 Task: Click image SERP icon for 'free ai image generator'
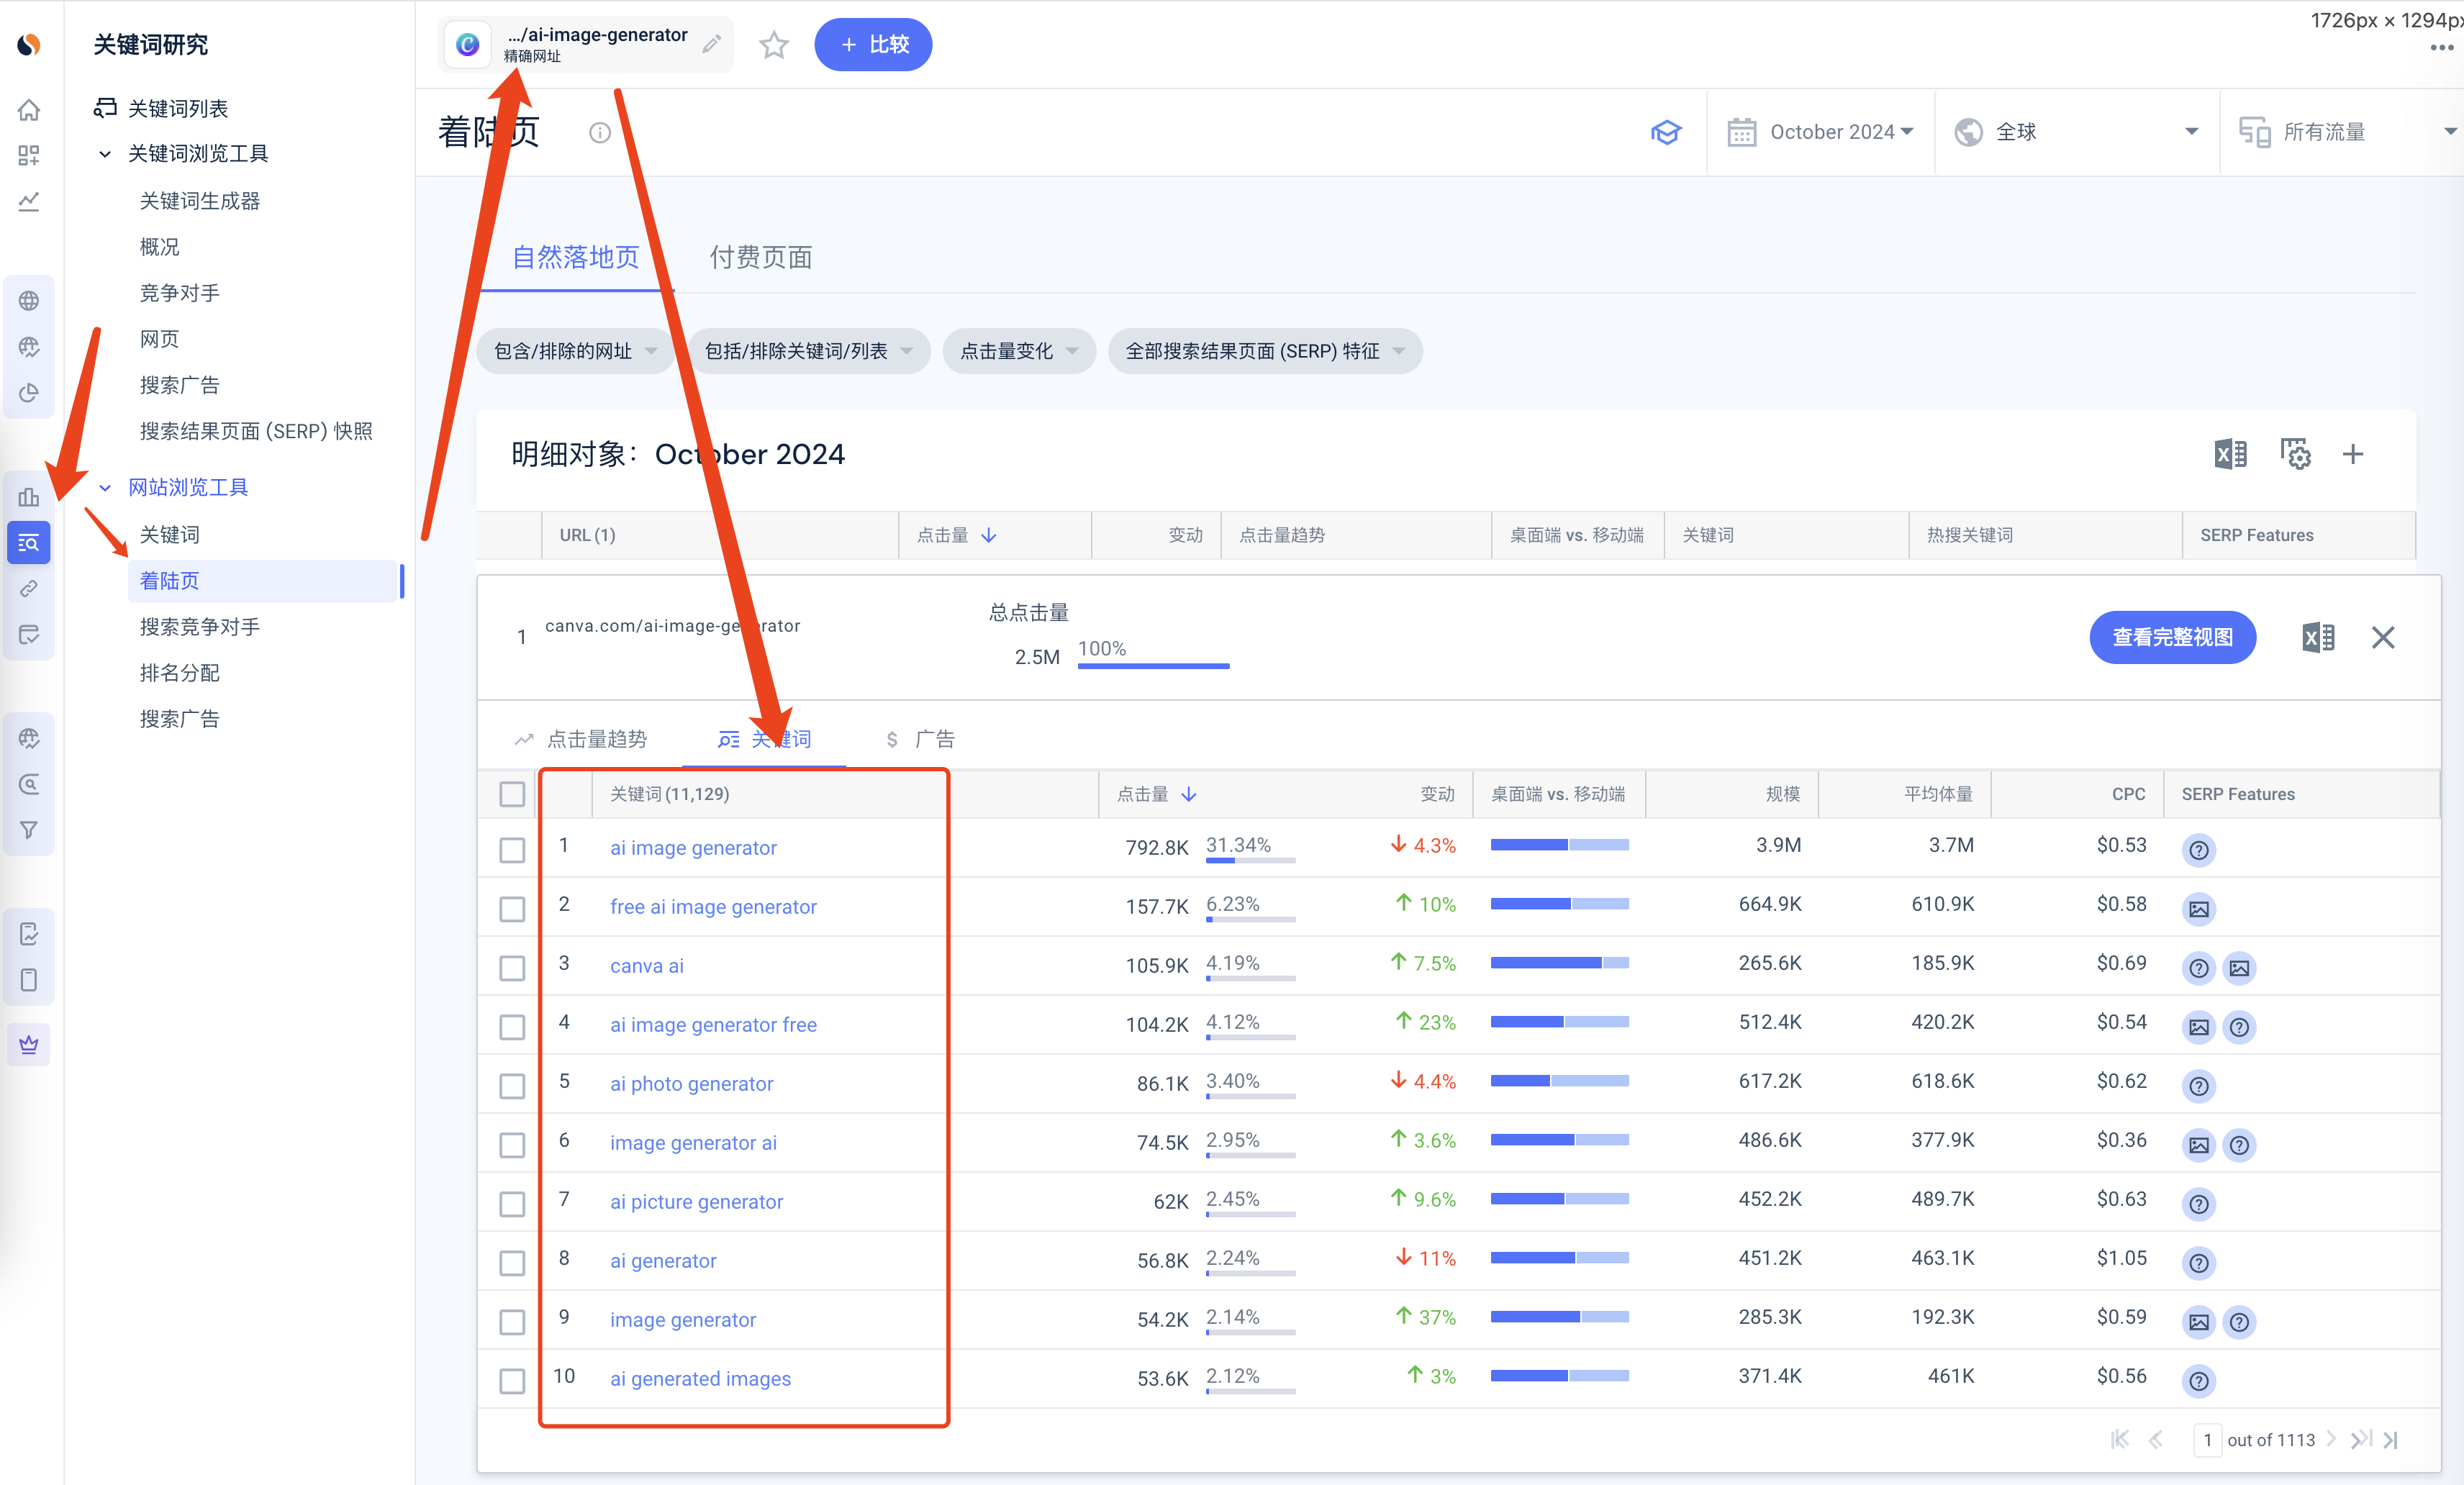click(2198, 909)
